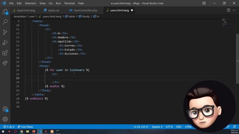Open the terminal window from taskbar
The image size is (239, 134).
[58, 131]
